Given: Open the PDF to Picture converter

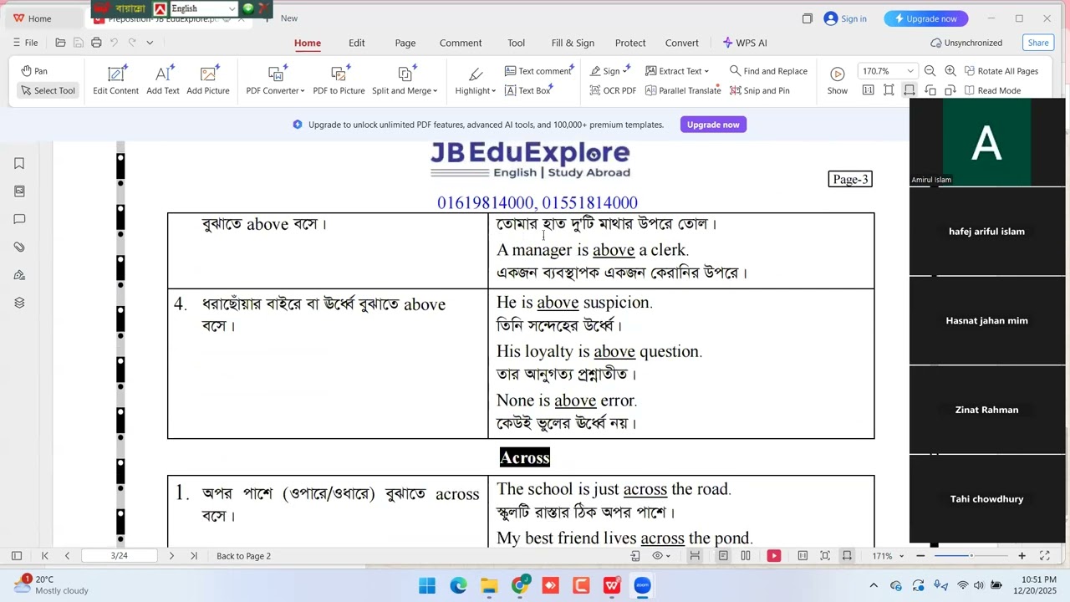Looking at the screenshot, I should 339,80.
